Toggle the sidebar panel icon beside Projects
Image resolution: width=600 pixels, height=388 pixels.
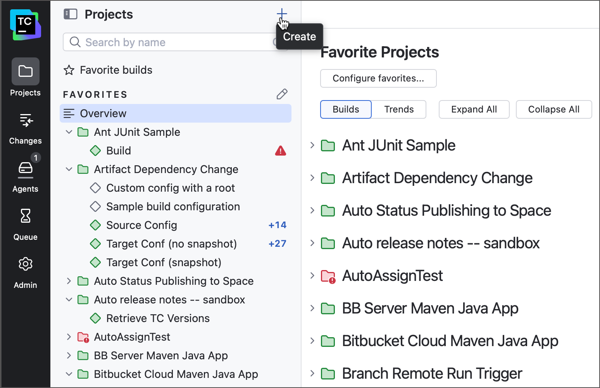tap(71, 14)
